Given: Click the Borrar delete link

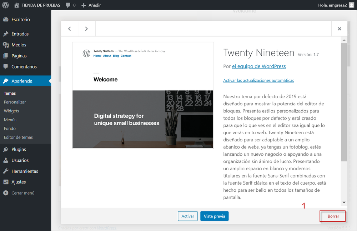Looking at the screenshot, I should click(x=333, y=216).
